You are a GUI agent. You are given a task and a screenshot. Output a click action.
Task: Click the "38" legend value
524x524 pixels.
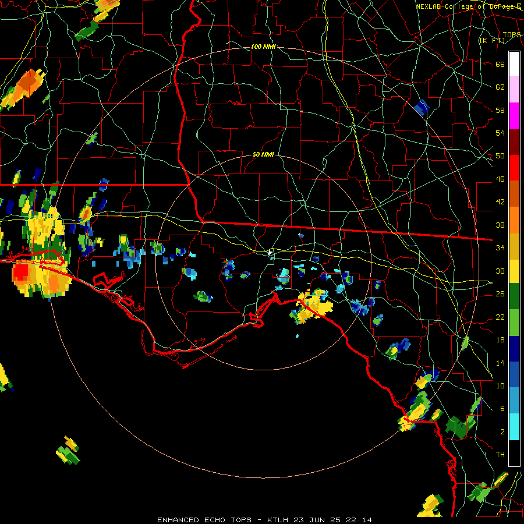[x=500, y=225]
